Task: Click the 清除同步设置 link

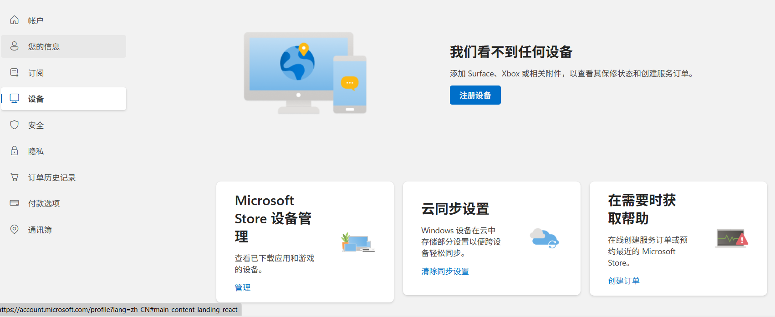Action: point(445,271)
